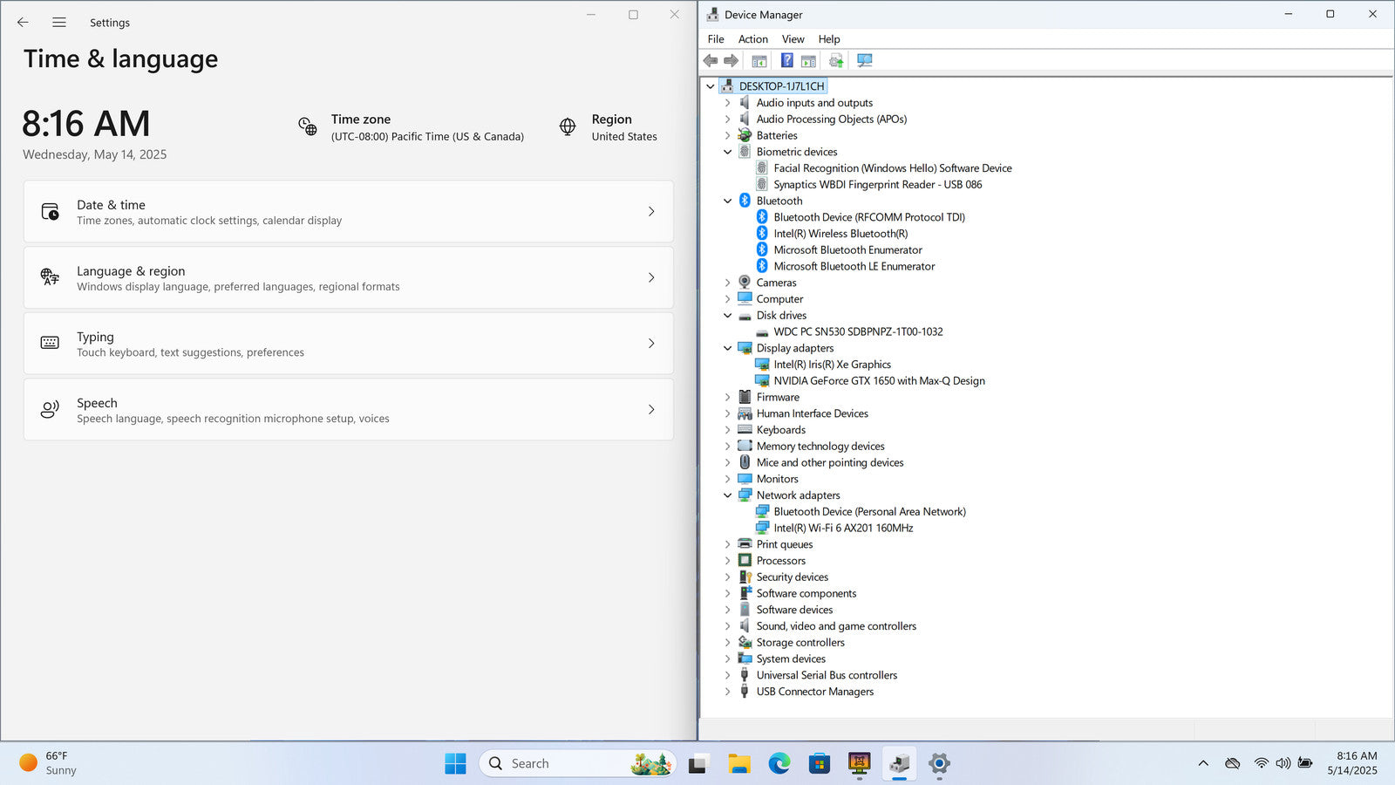This screenshot has width=1395, height=785.
Task: Collapse the Network adapters category
Action: tap(728, 495)
